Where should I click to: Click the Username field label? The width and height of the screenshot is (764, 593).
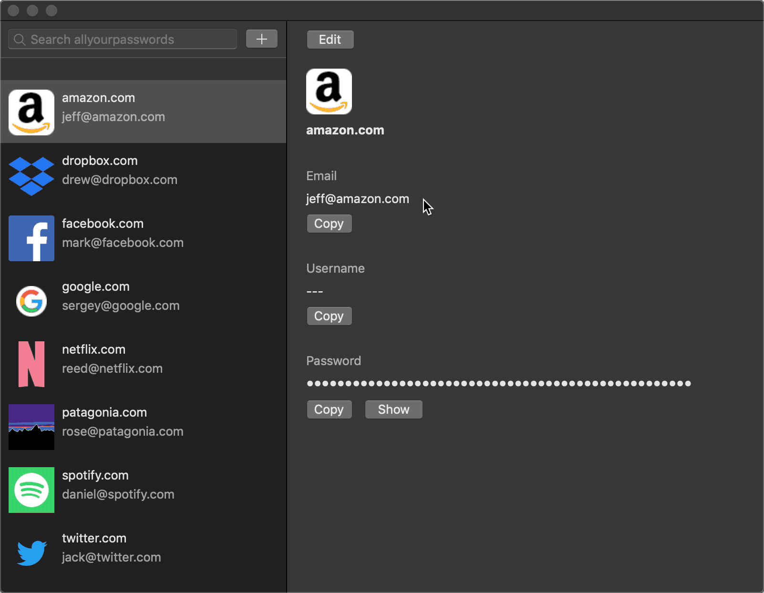335,268
